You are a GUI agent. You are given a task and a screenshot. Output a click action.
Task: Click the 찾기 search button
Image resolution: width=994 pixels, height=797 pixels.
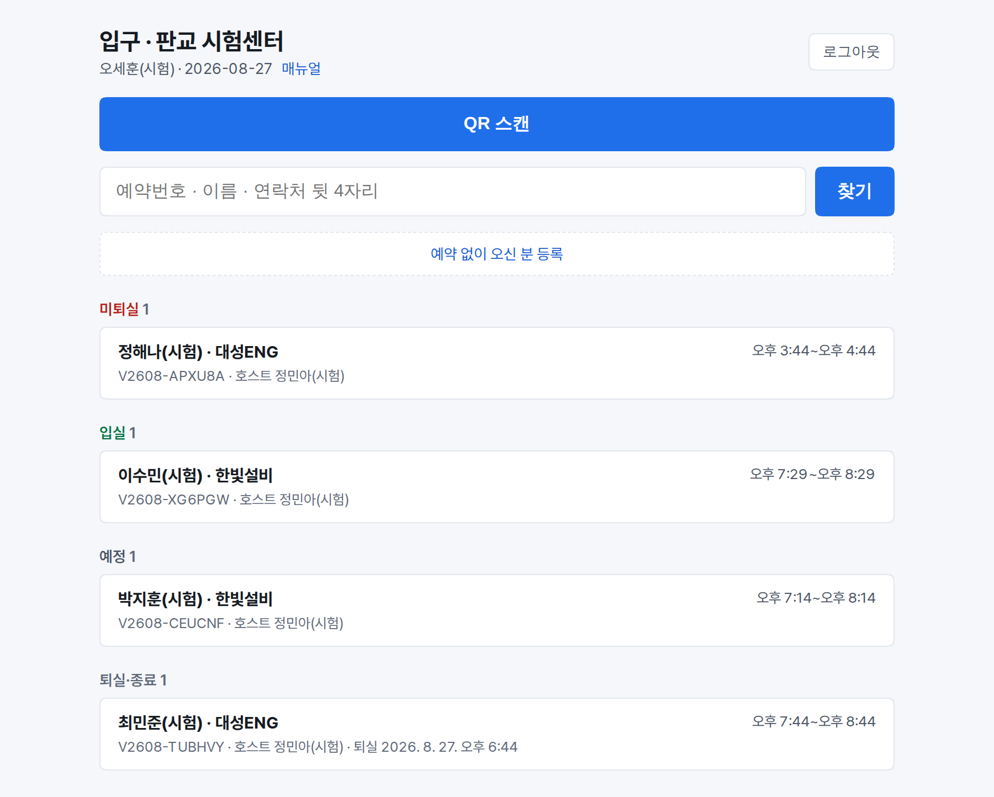point(854,192)
